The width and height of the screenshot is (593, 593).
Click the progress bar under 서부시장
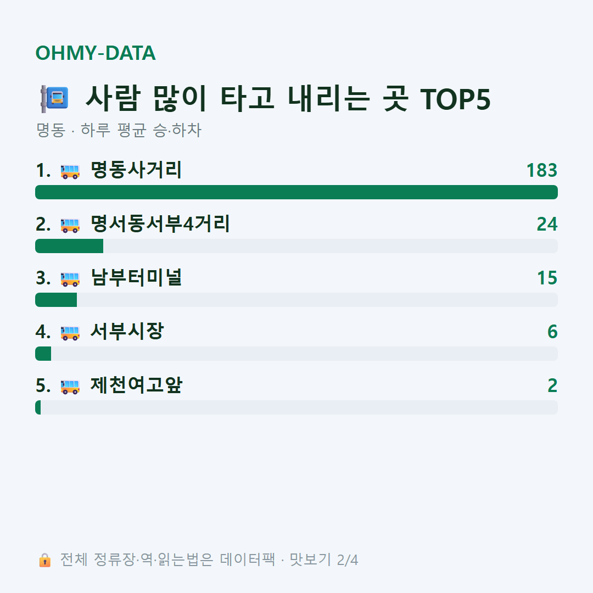(x=296, y=354)
